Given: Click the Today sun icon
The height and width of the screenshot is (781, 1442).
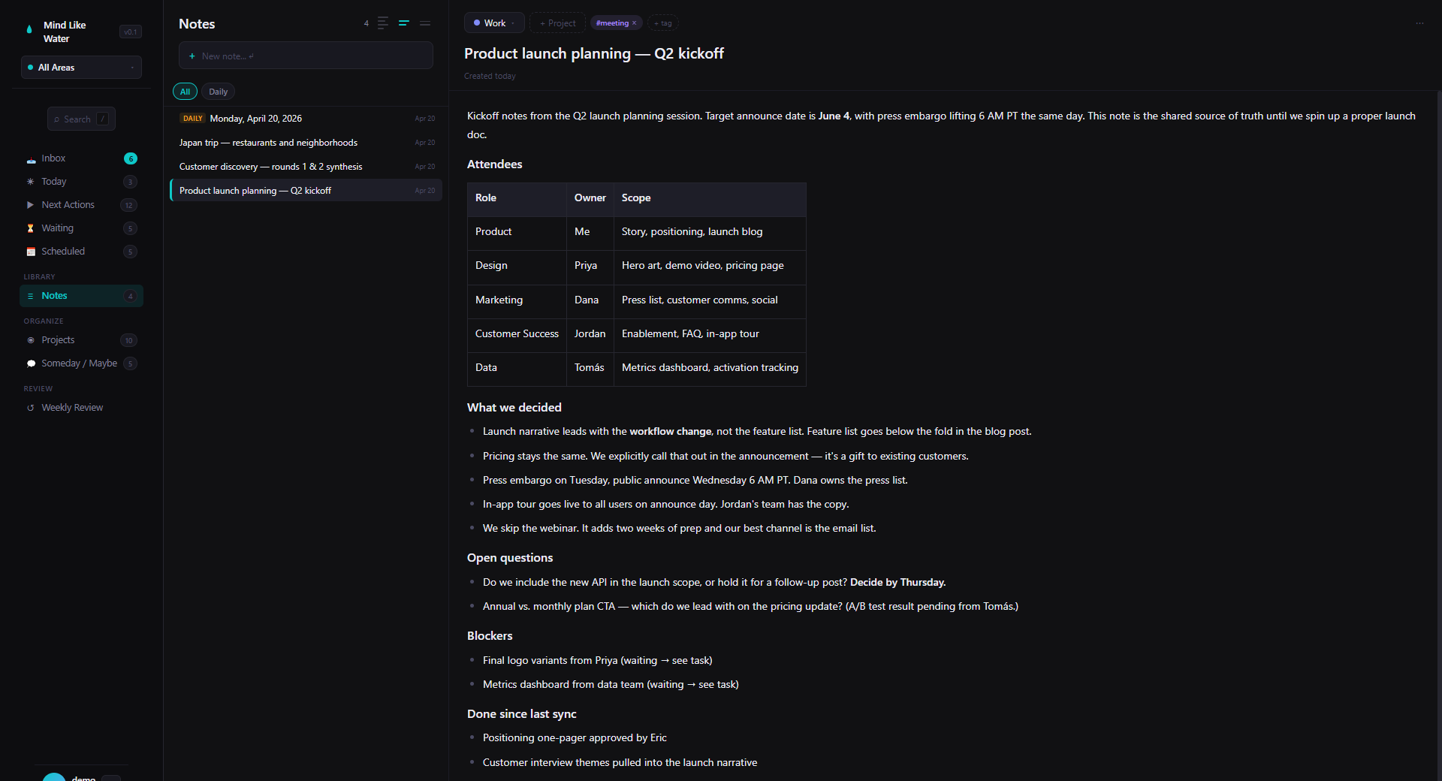Looking at the screenshot, I should pos(31,182).
